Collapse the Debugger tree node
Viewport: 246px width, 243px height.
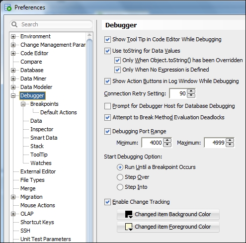pyautogui.click(x=13, y=95)
